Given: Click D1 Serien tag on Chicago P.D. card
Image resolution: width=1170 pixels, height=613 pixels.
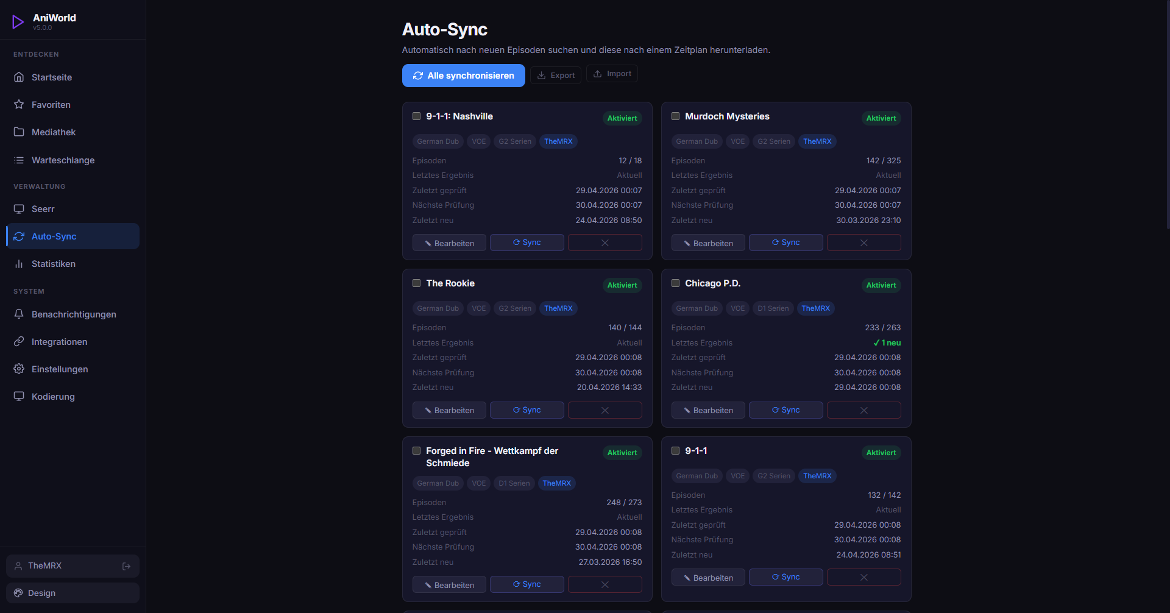Looking at the screenshot, I should tap(773, 308).
